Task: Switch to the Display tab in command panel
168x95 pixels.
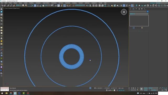Action: [142, 9]
